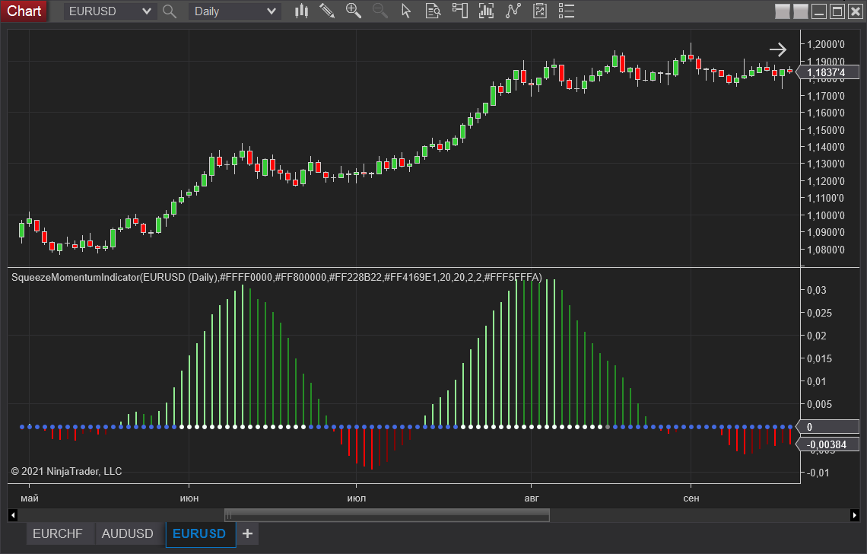Screen dimensions: 867x554
Task: Open the red Chart menu button
Action: (24, 11)
